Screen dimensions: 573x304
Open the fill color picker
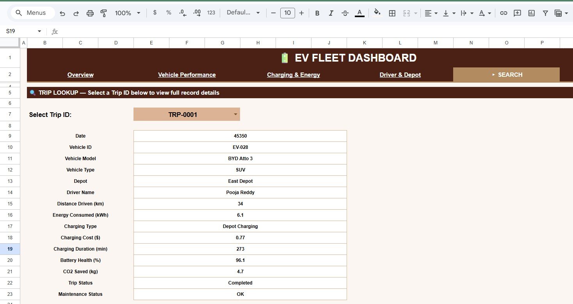pyautogui.click(x=377, y=13)
